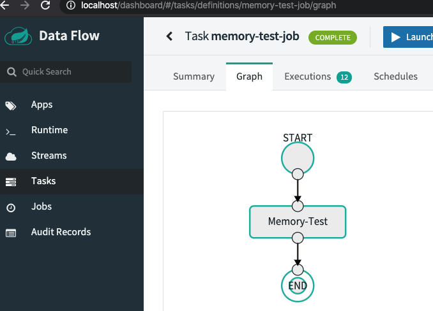Select the Graph tab
The width and height of the screenshot is (433, 311).
tap(249, 76)
